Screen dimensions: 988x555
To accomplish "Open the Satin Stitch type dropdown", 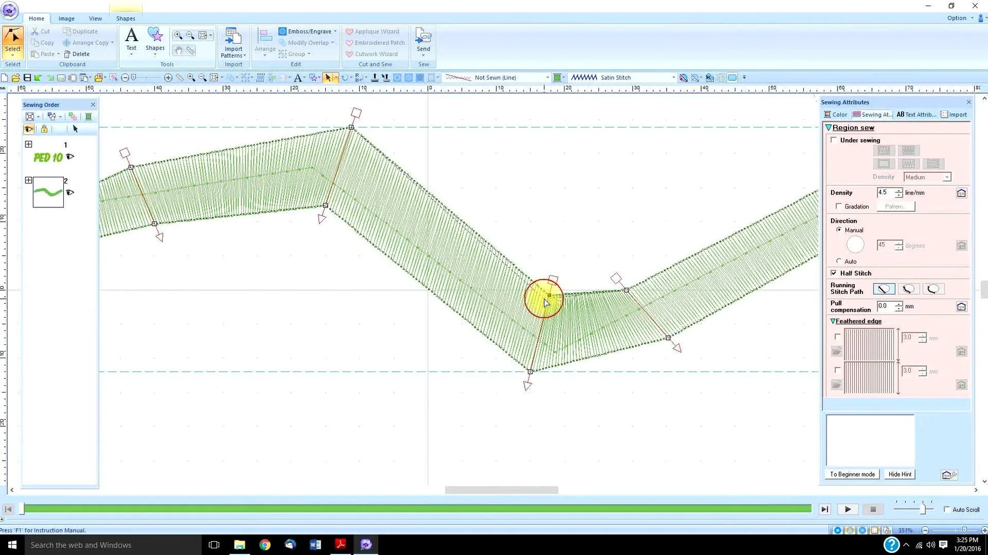I will [673, 77].
